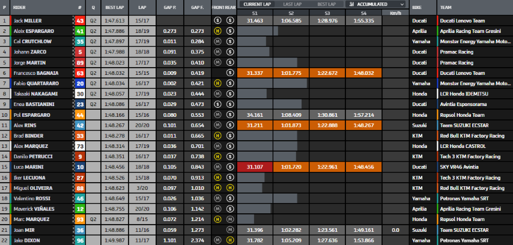Select Luca Marini's red S1 time 31.107
This screenshot has height=245, width=513.
click(255, 167)
